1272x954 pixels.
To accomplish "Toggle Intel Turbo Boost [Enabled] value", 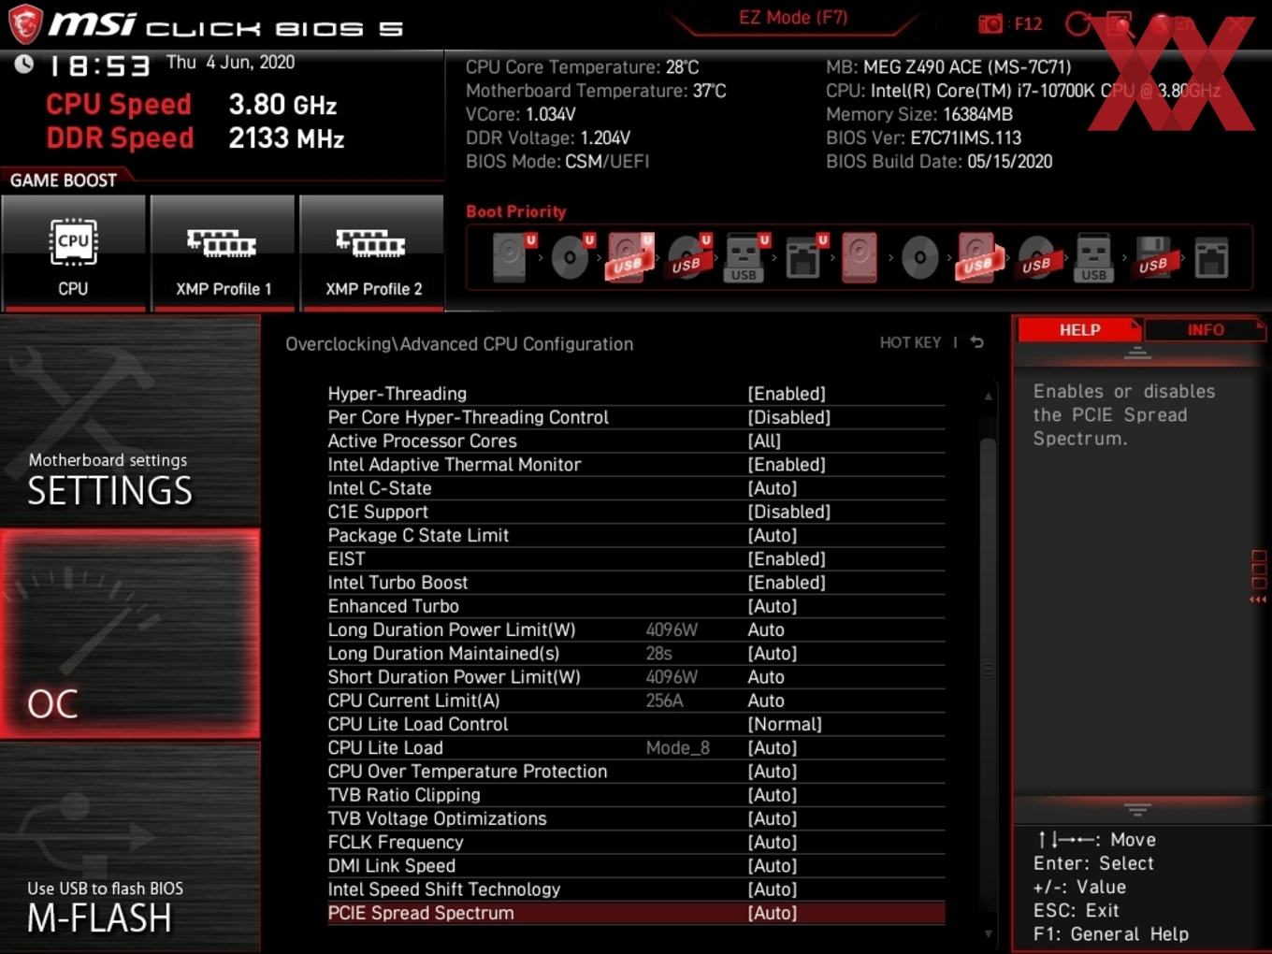I will click(x=787, y=583).
